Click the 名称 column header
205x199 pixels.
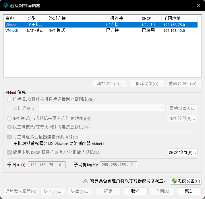[15, 18]
